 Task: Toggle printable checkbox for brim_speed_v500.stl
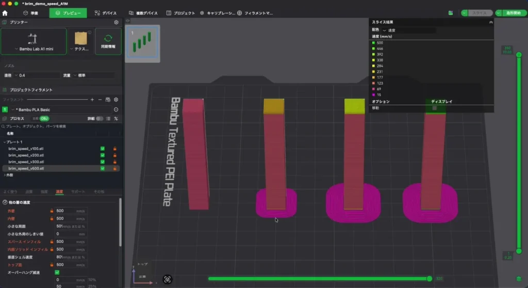coord(103,169)
